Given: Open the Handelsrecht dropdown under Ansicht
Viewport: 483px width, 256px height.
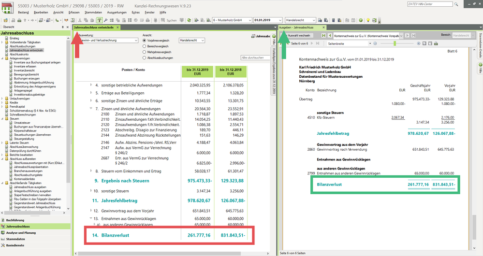Looking at the screenshot, I should (x=203, y=40).
